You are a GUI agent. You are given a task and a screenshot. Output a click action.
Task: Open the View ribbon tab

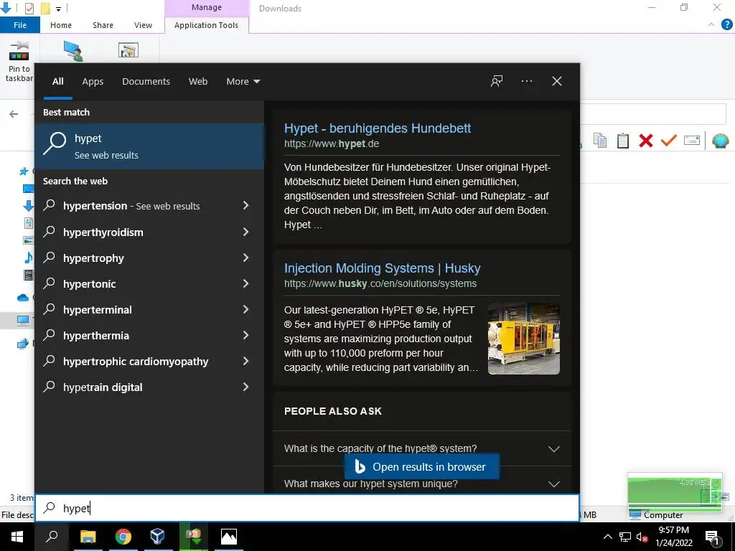[x=143, y=25]
